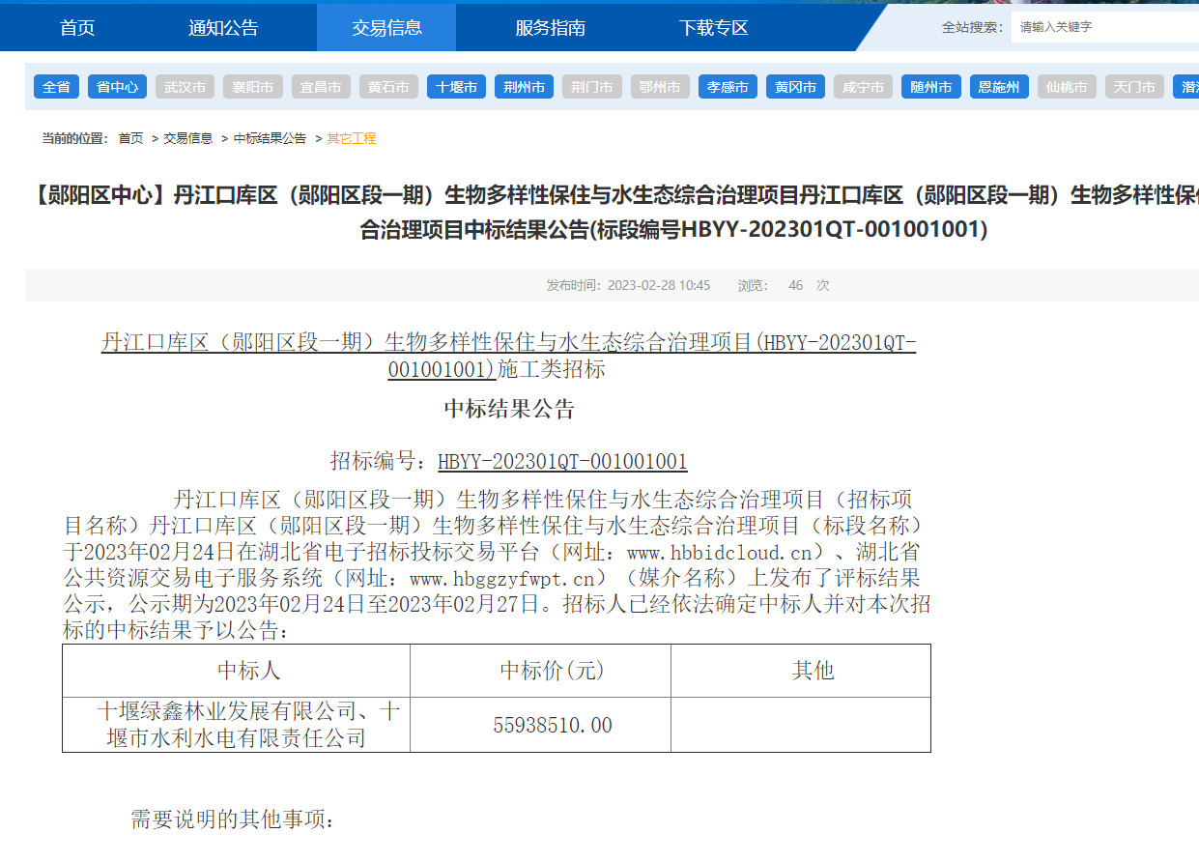This screenshot has width=1199, height=862.
Task: Open the 交易信息 breadcrumb link
Action: 187,139
